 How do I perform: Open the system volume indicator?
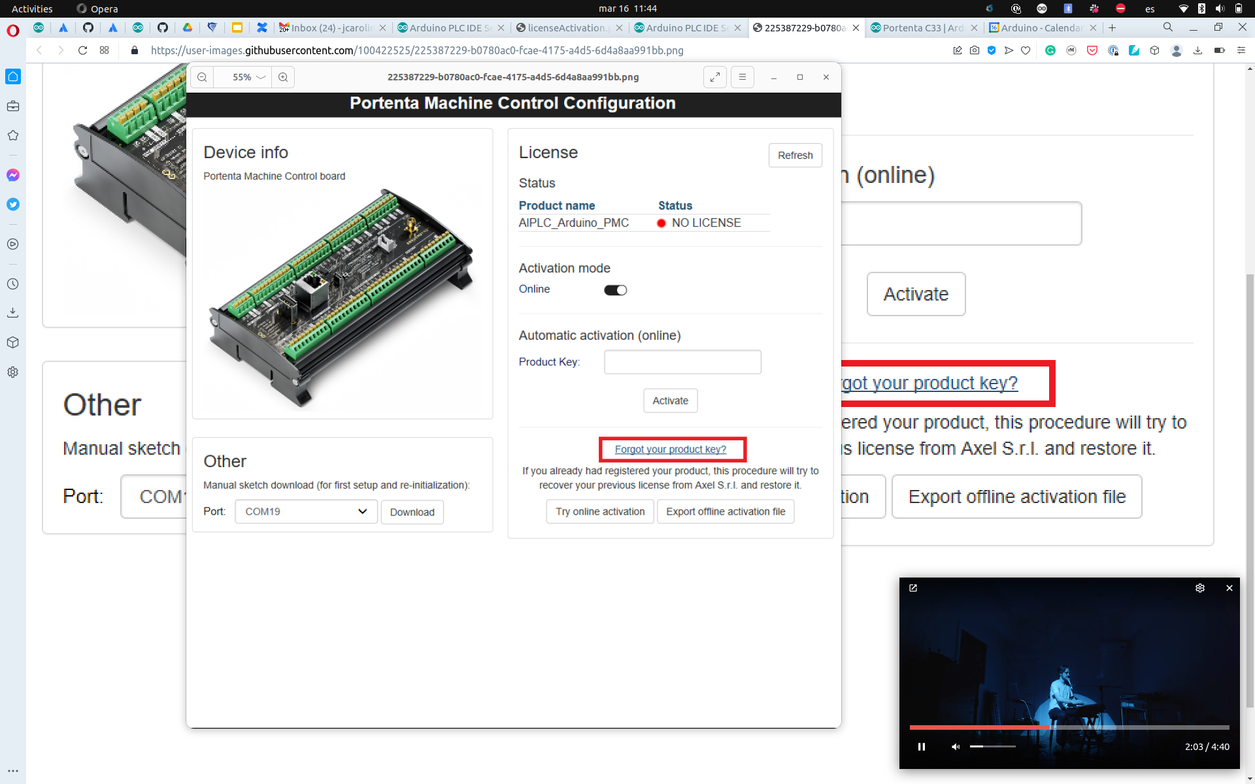click(1220, 8)
